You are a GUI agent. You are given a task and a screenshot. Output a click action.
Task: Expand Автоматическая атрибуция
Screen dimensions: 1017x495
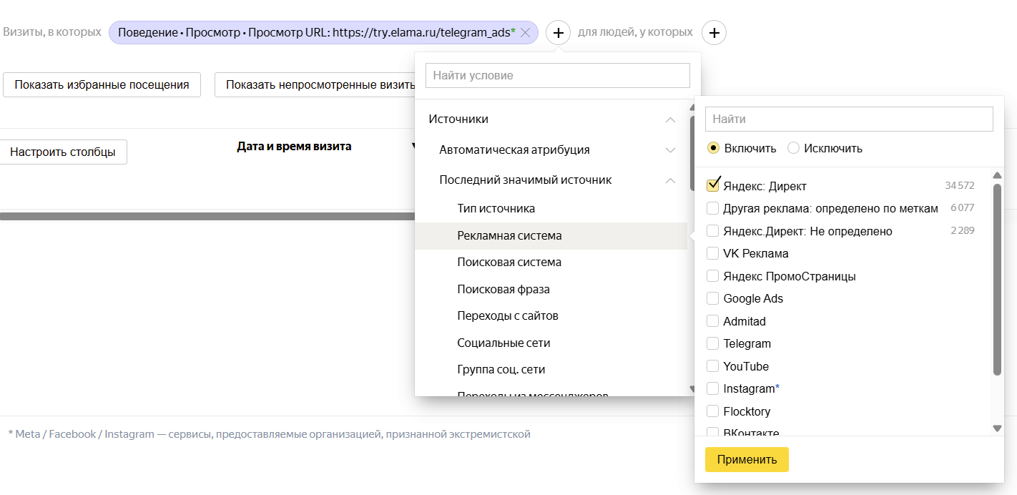tap(671, 150)
